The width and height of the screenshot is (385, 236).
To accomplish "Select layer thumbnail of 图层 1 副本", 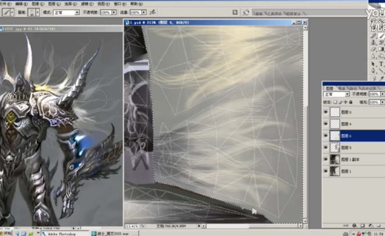I will (335, 159).
